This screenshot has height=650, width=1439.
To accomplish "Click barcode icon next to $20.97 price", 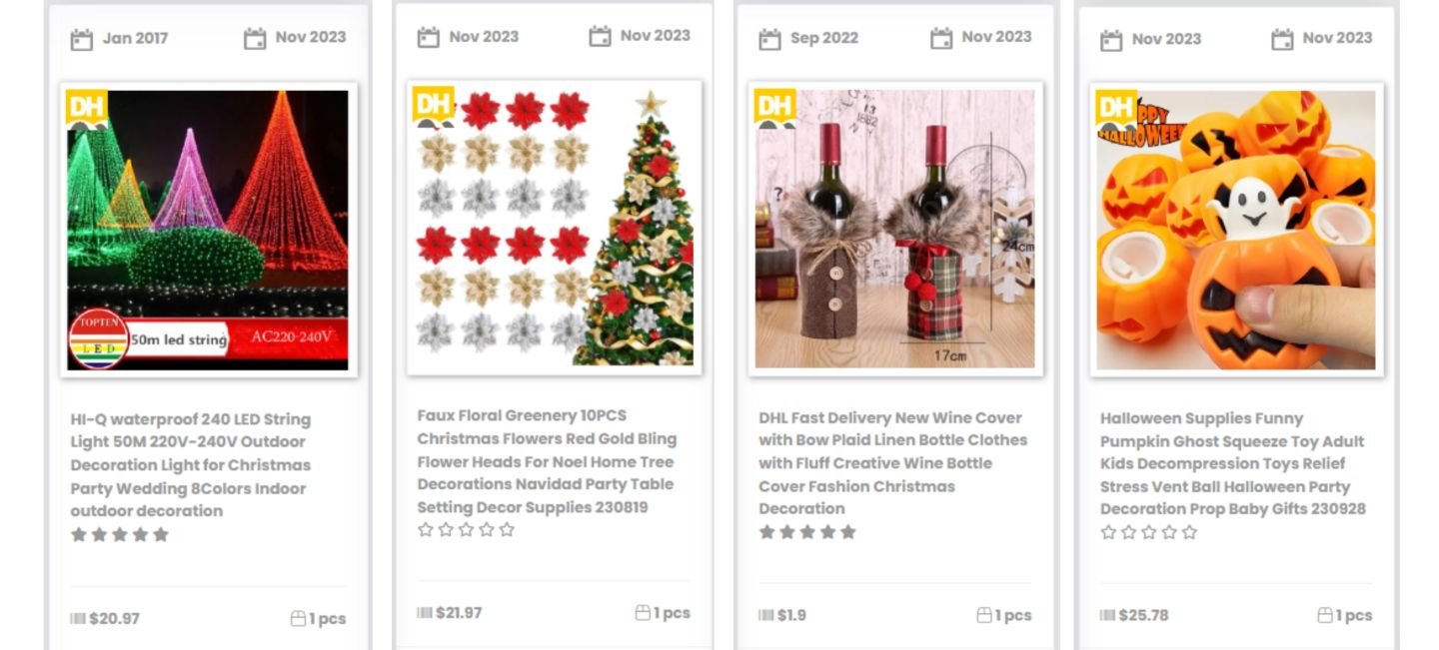I will point(78,619).
